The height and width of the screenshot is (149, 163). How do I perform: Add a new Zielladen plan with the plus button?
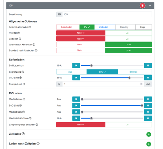[x=149, y=134]
